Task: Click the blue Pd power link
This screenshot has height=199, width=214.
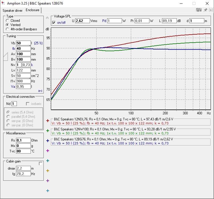Action: (104, 21)
